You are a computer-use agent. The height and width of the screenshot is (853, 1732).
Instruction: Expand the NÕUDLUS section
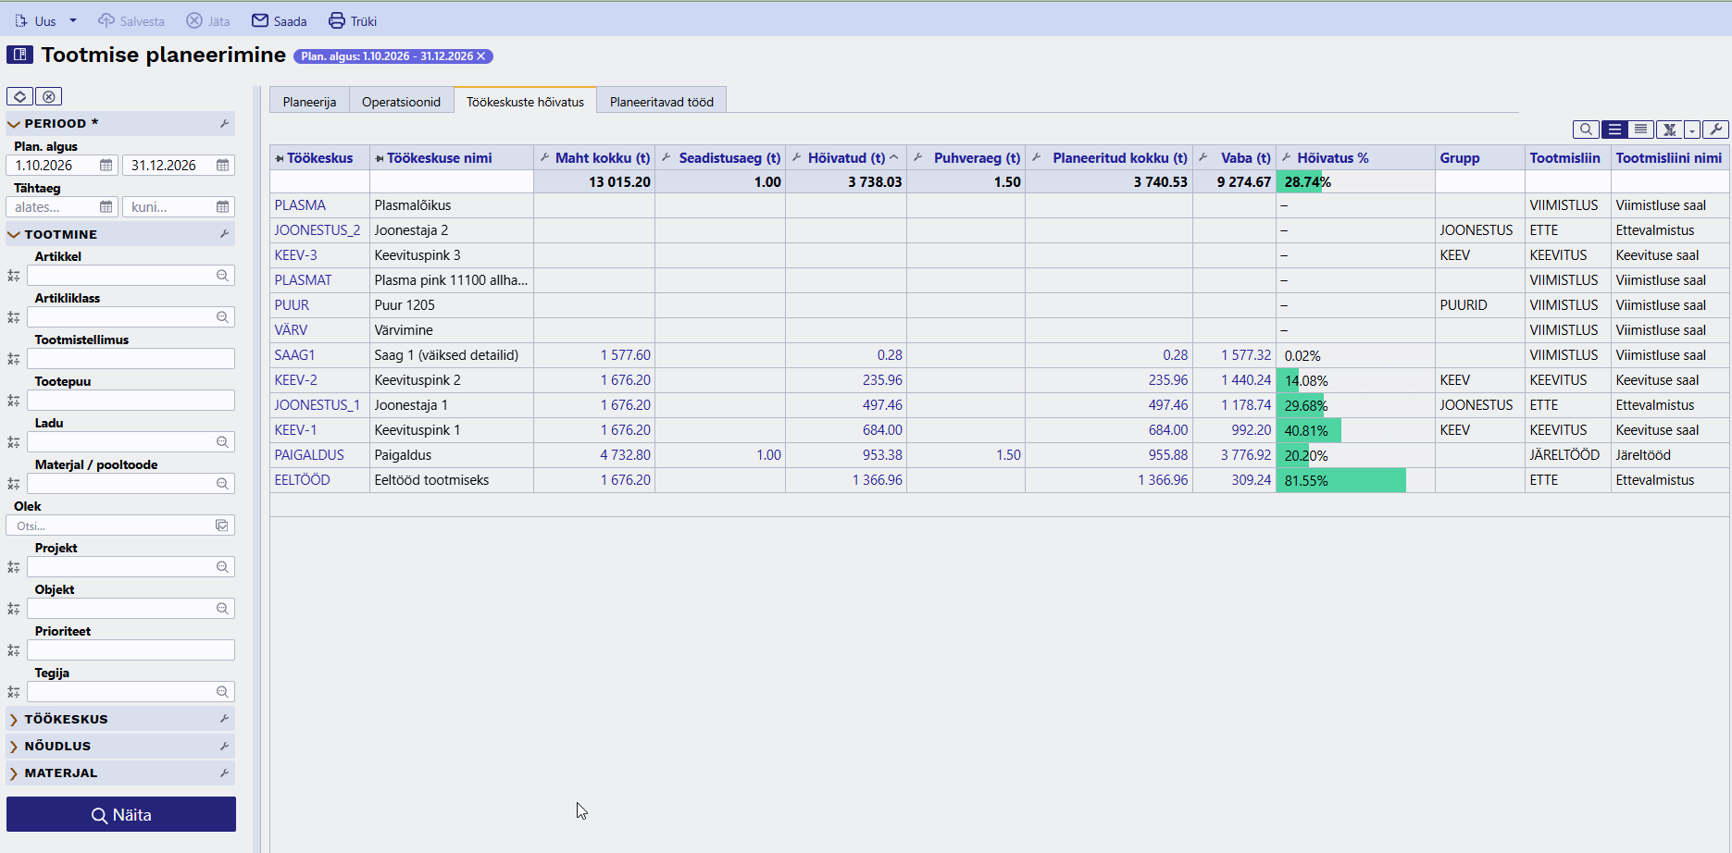tap(14, 747)
